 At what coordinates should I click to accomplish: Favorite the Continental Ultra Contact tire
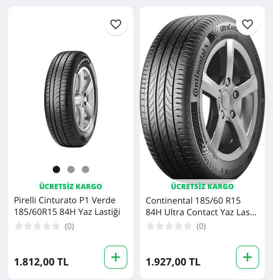(x=247, y=24)
